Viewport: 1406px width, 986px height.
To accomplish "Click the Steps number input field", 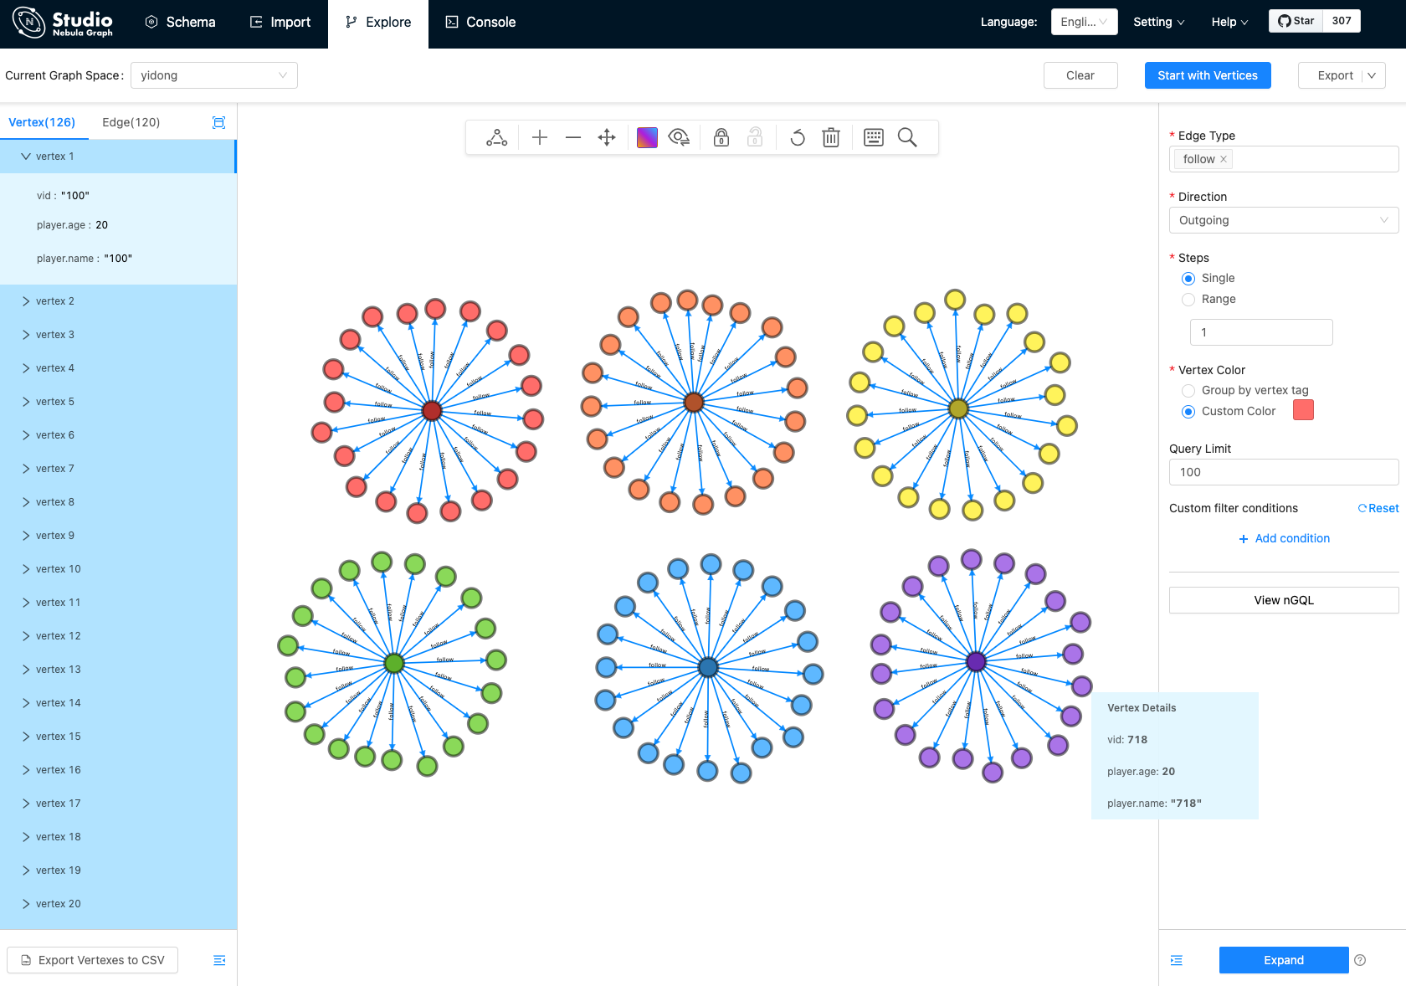I will 1261,332.
